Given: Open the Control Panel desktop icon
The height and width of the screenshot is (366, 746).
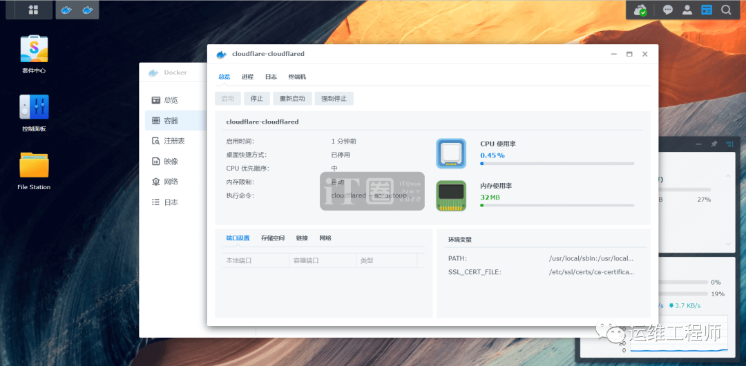Looking at the screenshot, I should click(x=35, y=107).
